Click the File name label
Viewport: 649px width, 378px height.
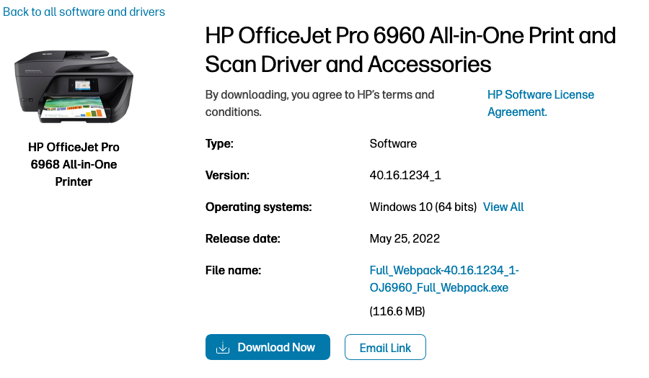[233, 270]
